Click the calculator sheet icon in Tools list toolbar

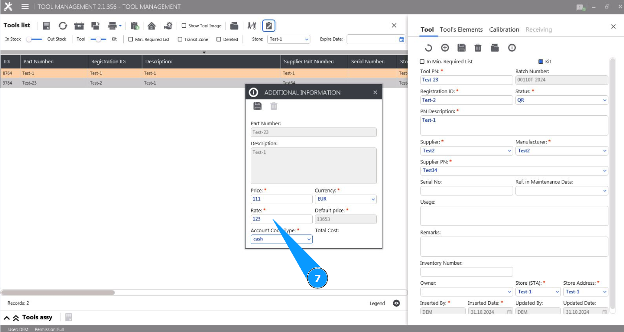[x=46, y=25]
